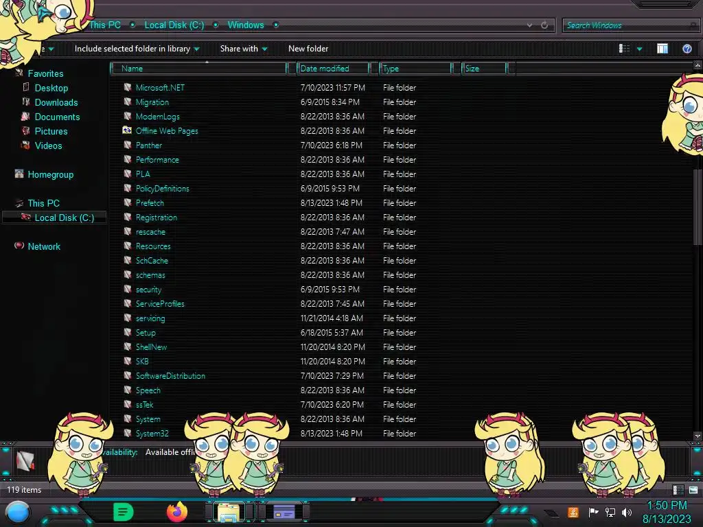Select Desktop in Favorites

pos(51,88)
